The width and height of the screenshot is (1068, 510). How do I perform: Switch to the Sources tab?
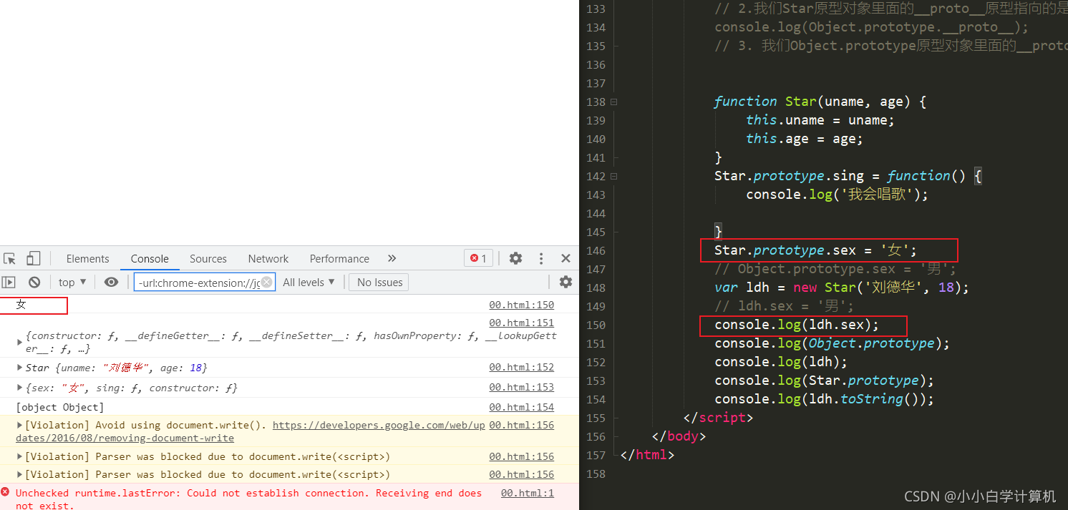[x=208, y=259]
